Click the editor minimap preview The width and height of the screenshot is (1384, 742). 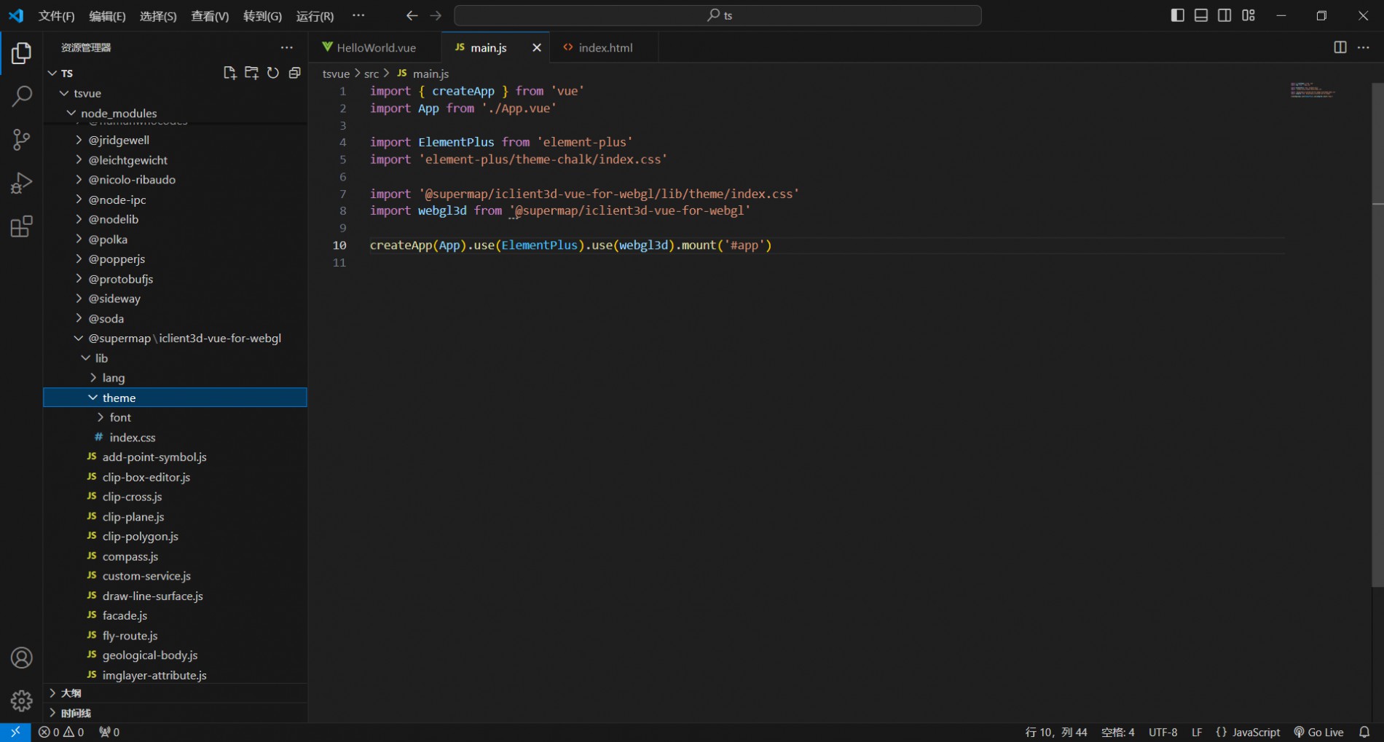(1313, 90)
